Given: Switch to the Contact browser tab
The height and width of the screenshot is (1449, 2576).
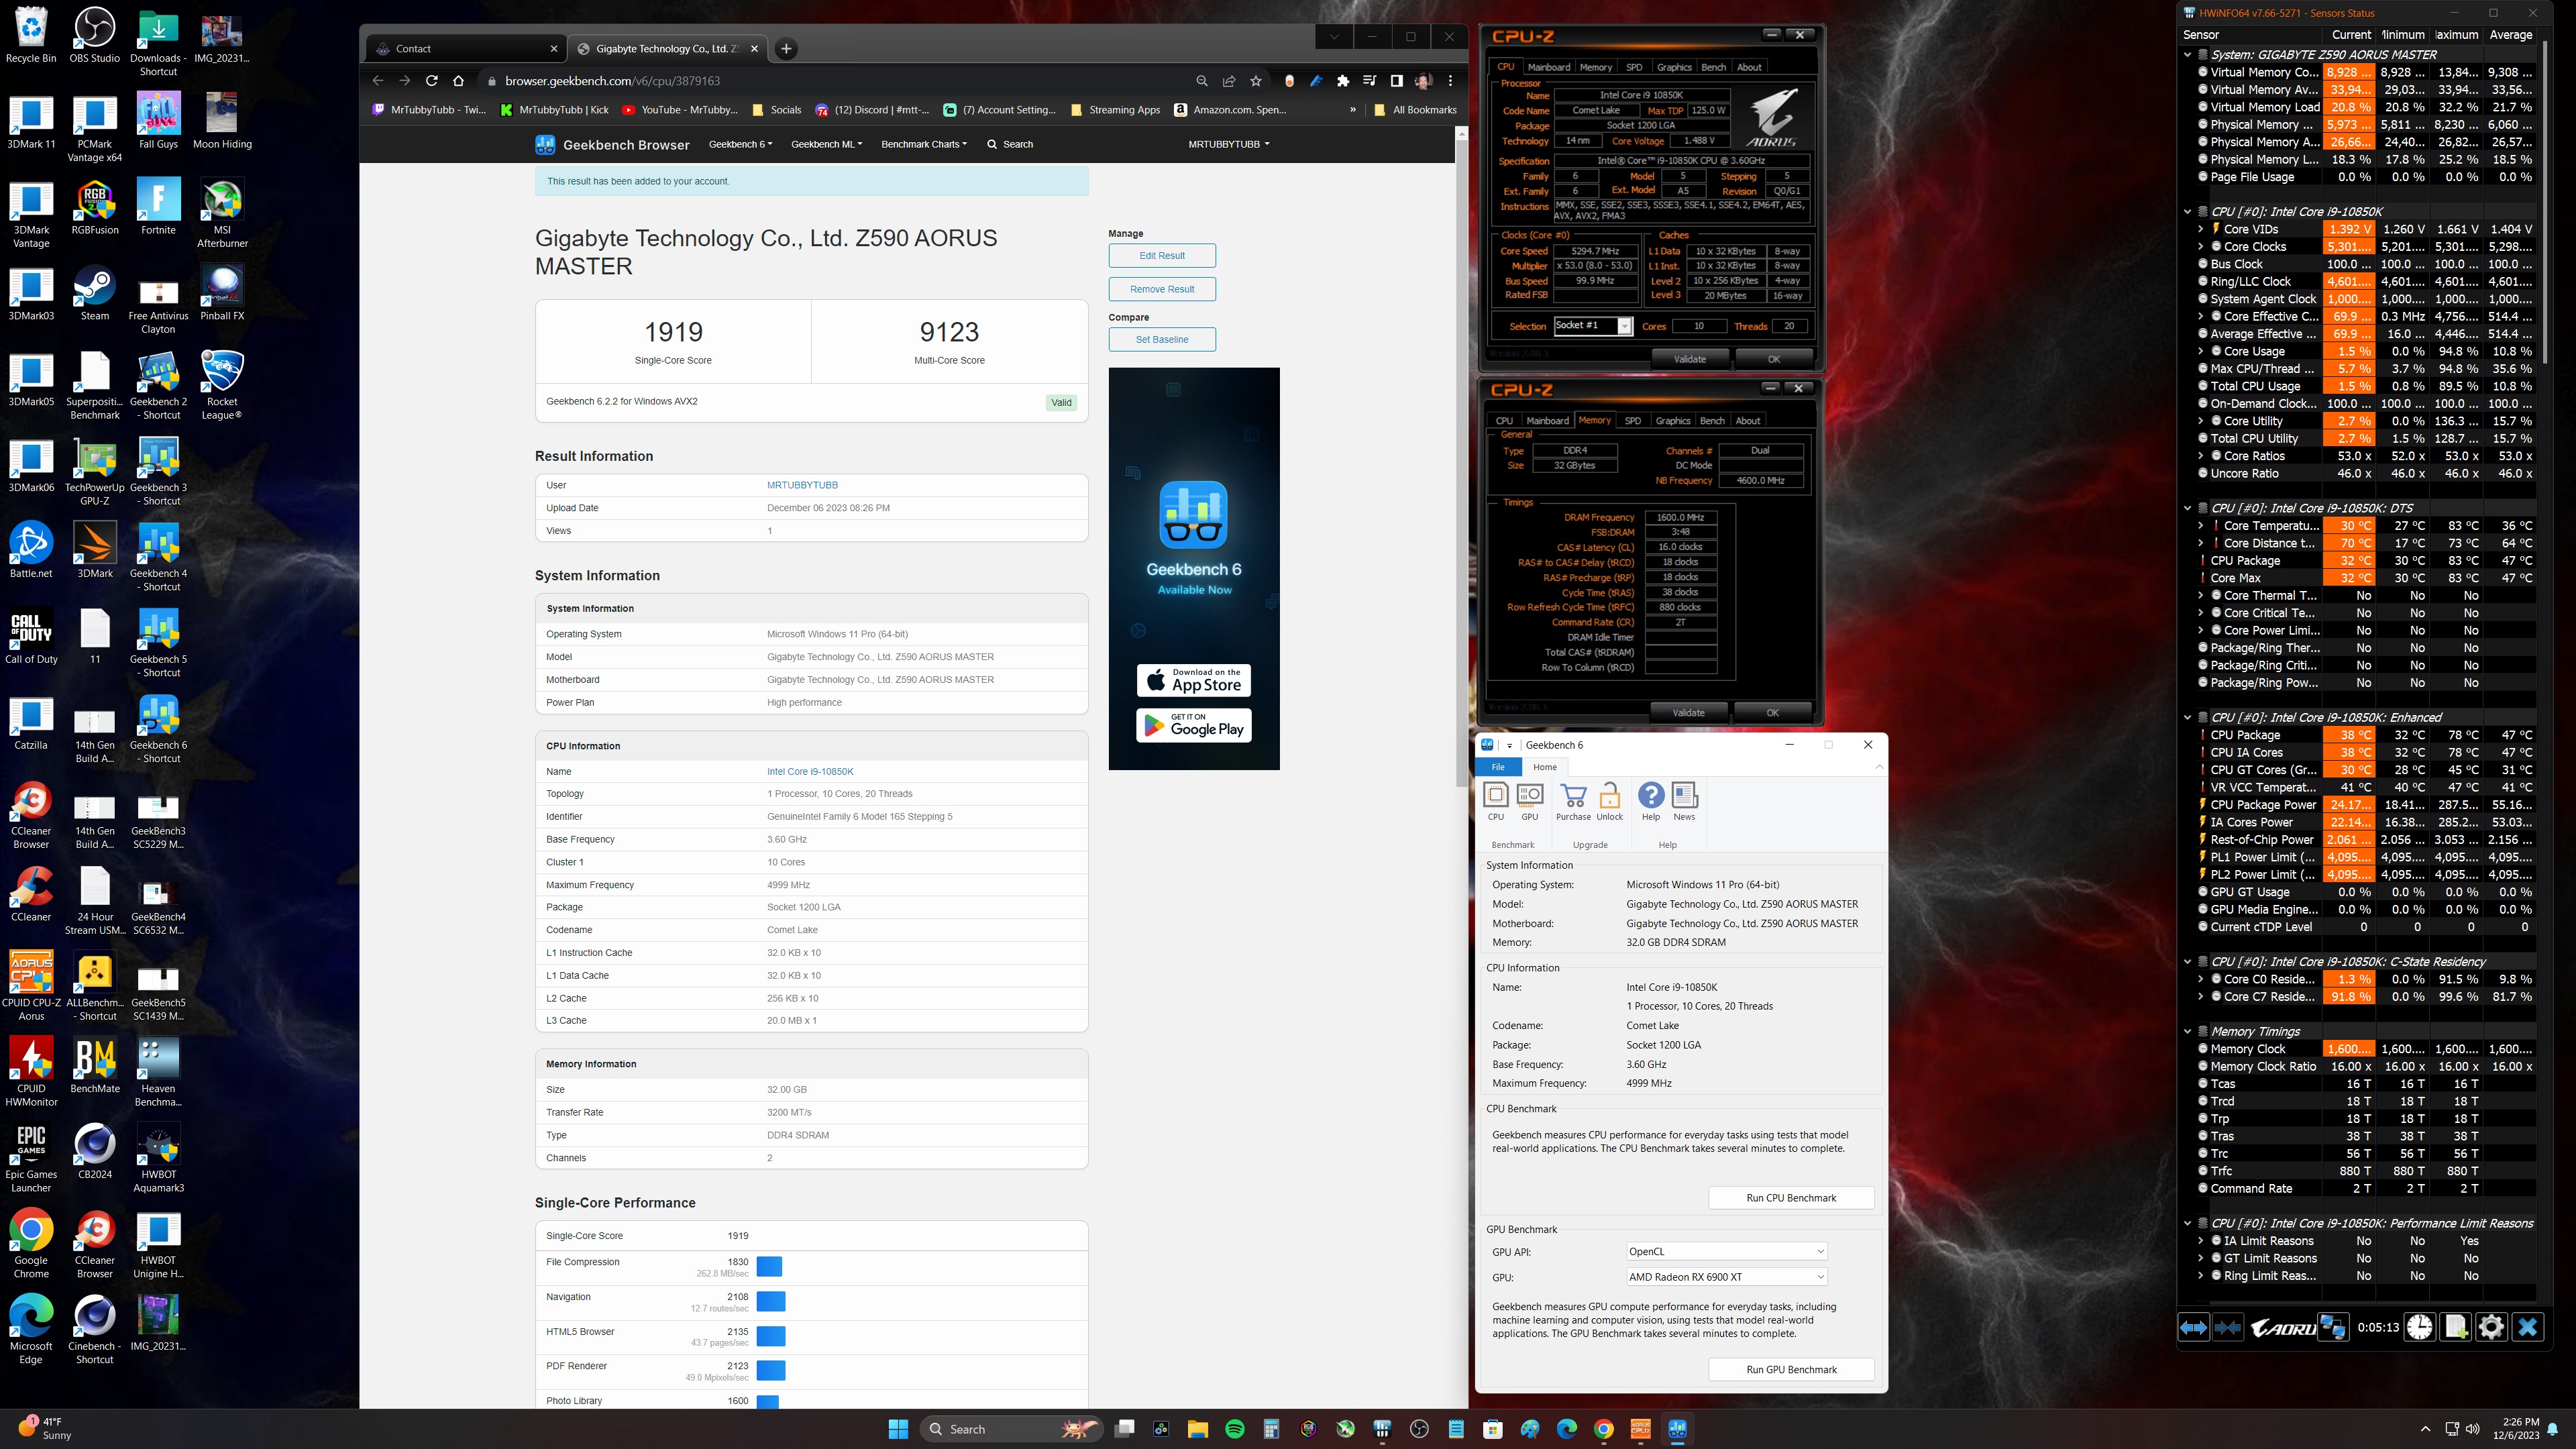Looking at the screenshot, I should pyautogui.click(x=465, y=49).
